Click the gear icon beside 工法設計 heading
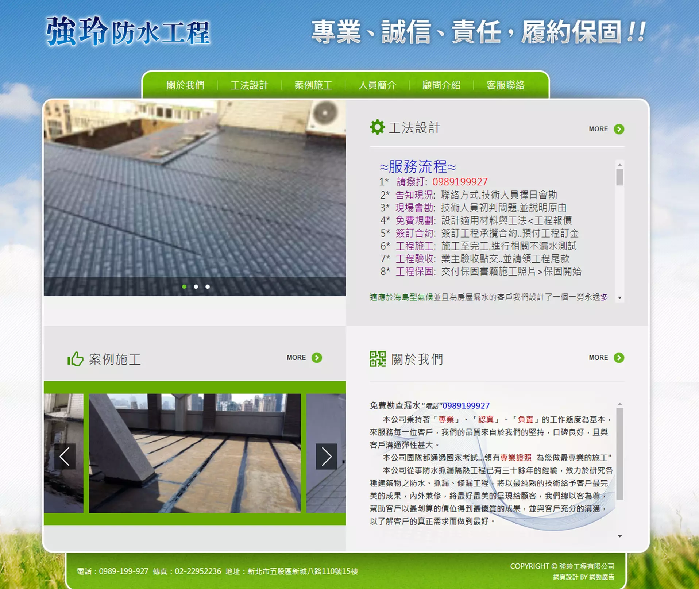 point(377,127)
